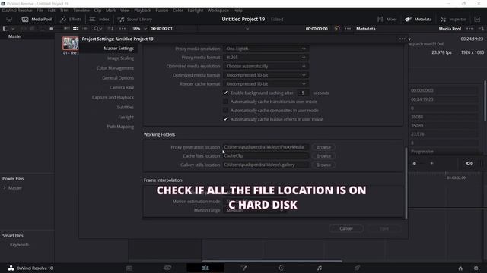Click the Home project manager icon
This screenshot has height=273, width=487.
pos(460,268)
